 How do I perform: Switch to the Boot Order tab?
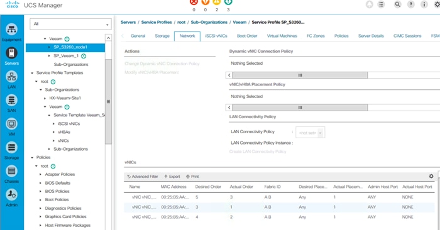[x=247, y=36]
